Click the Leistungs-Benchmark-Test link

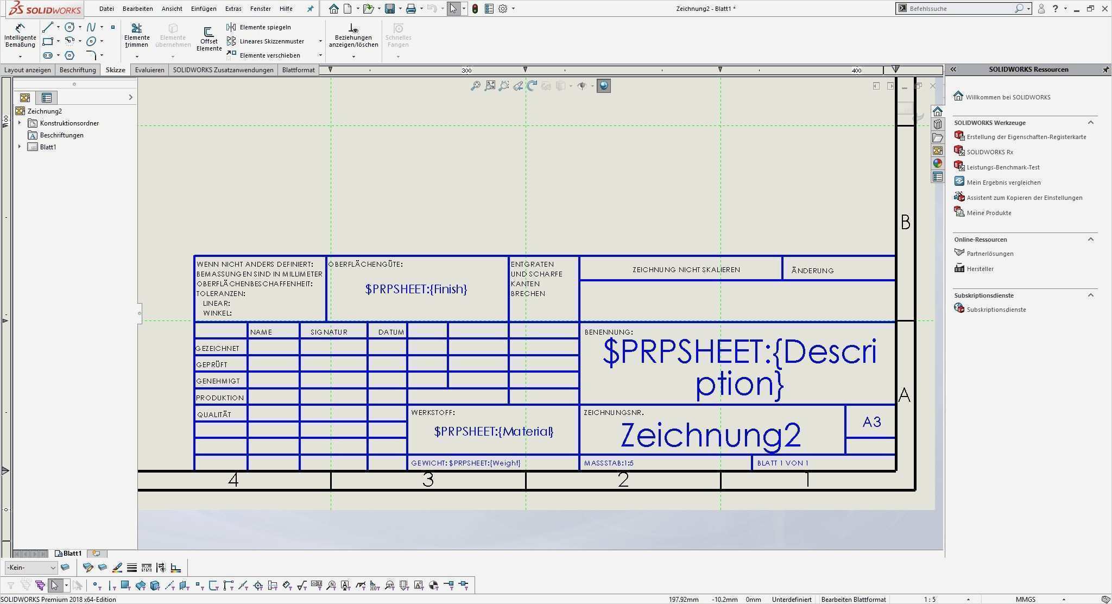click(1002, 167)
